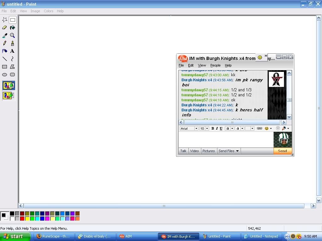Select the Airbrush spray tool

pyautogui.click(x=13, y=43)
